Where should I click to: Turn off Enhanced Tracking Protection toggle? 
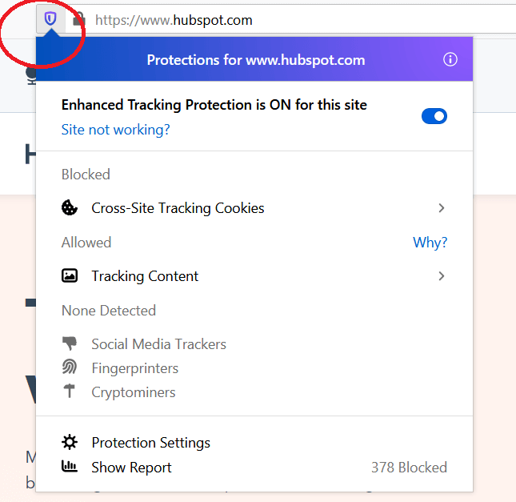(x=434, y=116)
